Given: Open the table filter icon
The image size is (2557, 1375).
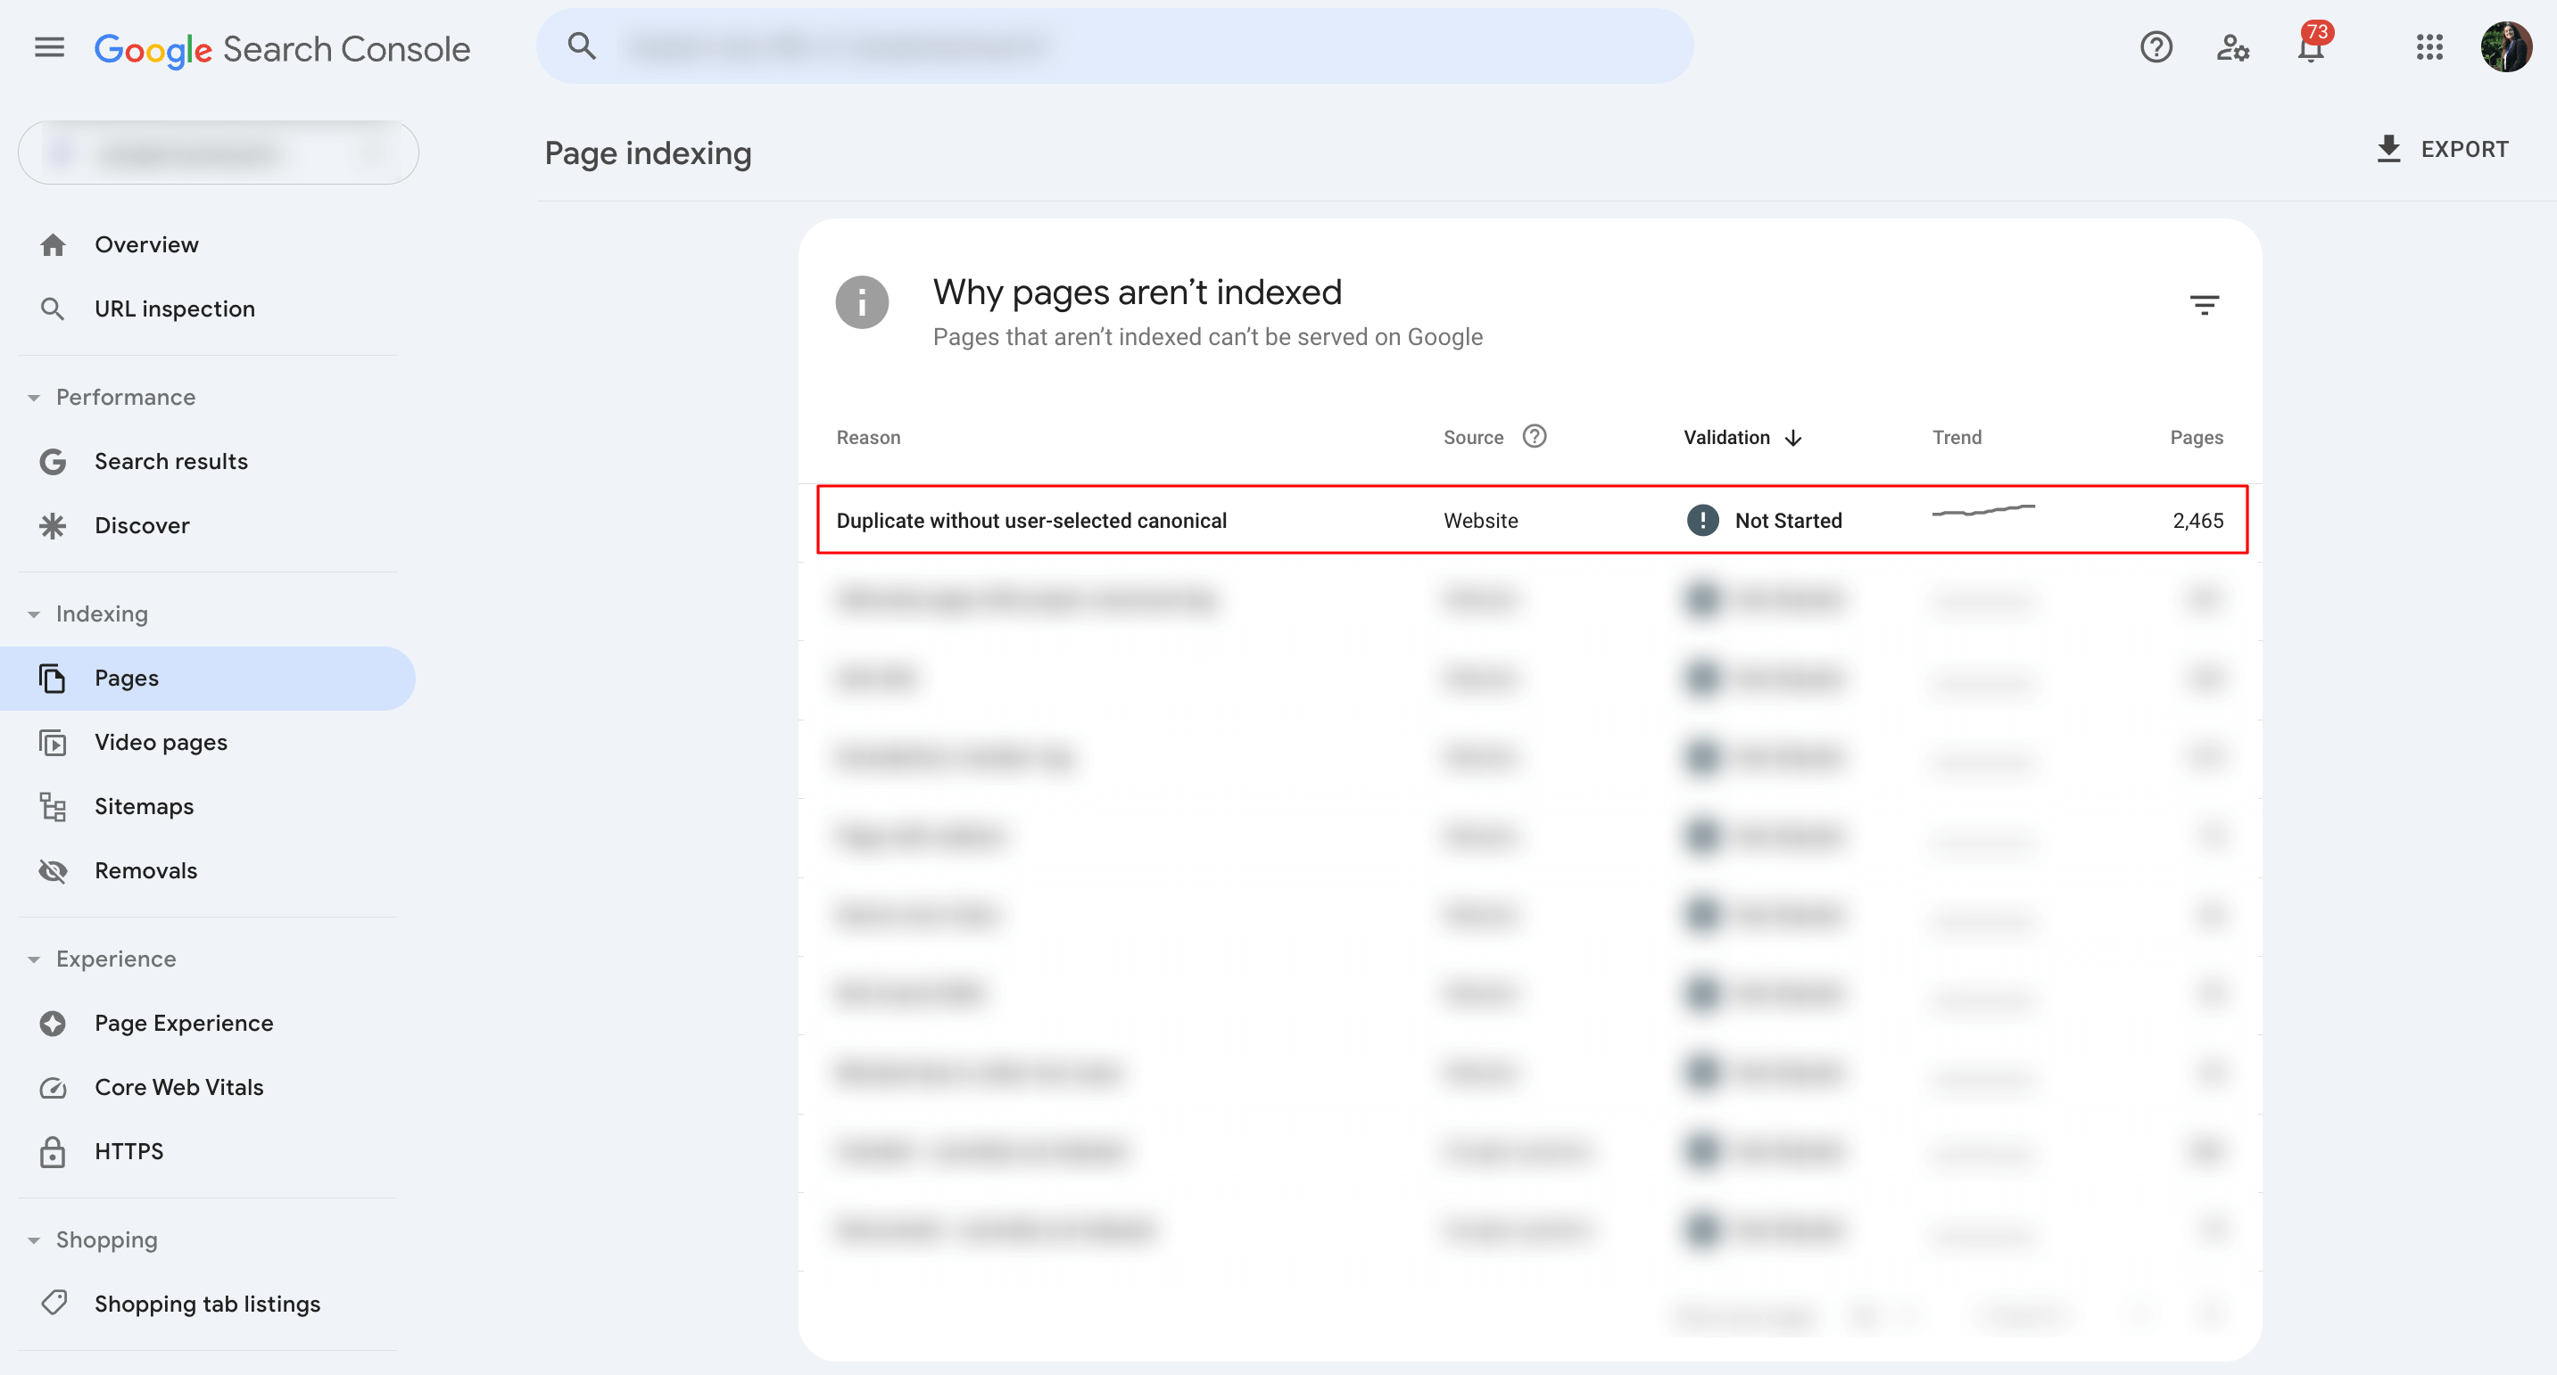Looking at the screenshot, I should 2204,305.
